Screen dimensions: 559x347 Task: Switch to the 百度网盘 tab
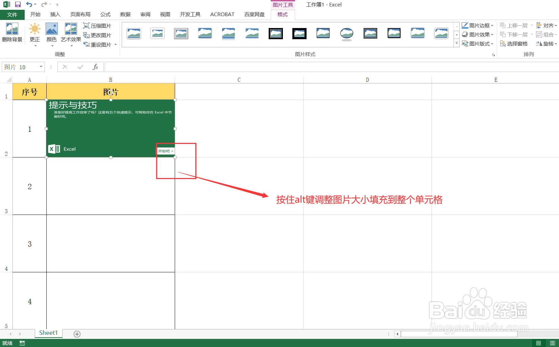(x=254, y=15)
